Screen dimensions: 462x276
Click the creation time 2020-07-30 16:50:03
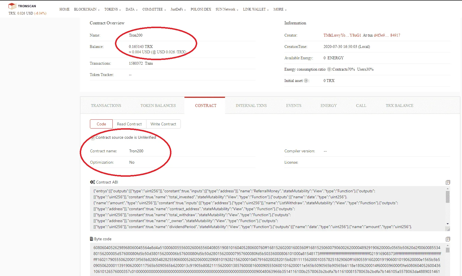coord(347,47)
